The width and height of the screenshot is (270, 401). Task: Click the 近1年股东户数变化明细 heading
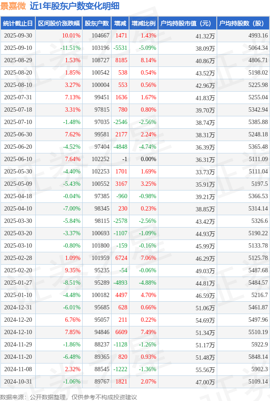click(x=75, y=6)
